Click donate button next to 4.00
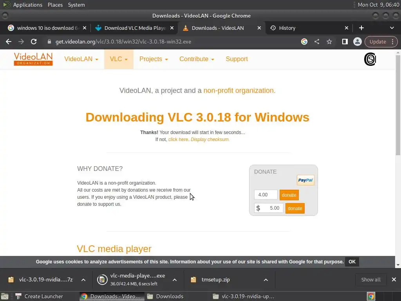The image size is (401, 301). (x=289, y=195)
